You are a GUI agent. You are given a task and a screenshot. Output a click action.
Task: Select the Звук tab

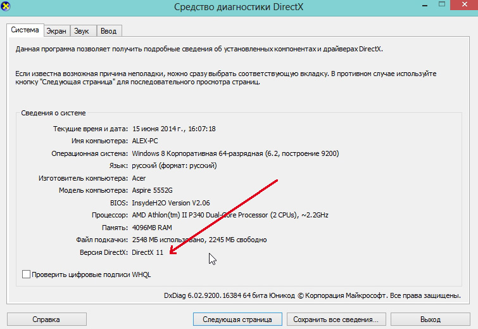83,31
